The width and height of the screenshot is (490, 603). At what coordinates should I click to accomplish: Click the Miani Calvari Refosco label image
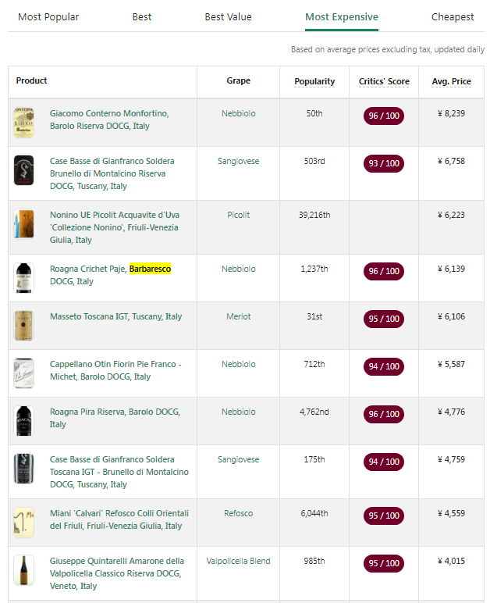pyautogui.click(x=23, y=522)
